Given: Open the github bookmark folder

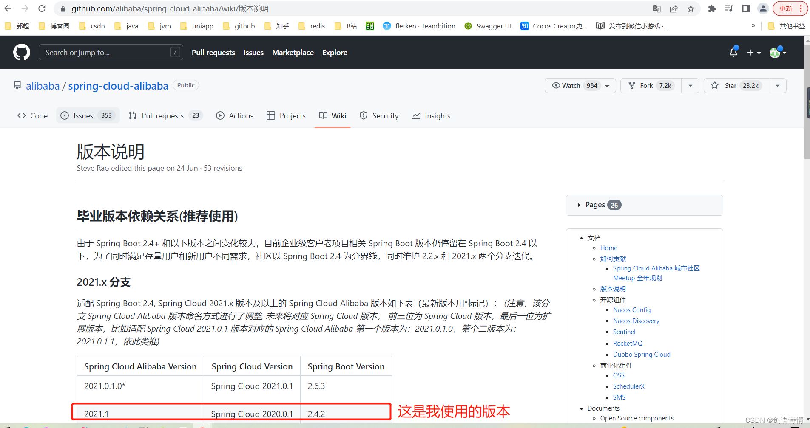Looking at the screenshot, I should click(239, 26).
